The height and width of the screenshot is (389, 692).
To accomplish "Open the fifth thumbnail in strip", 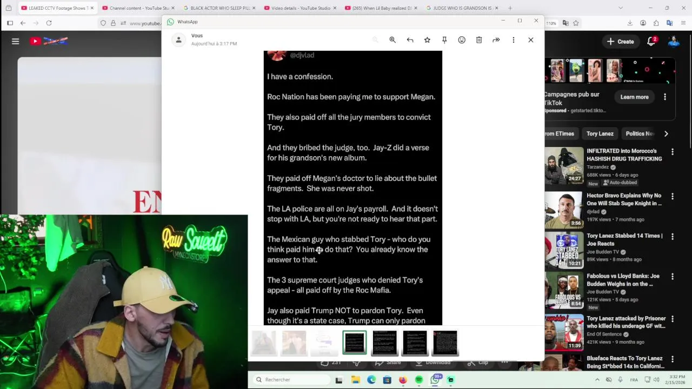I will [x=384, y=343].
